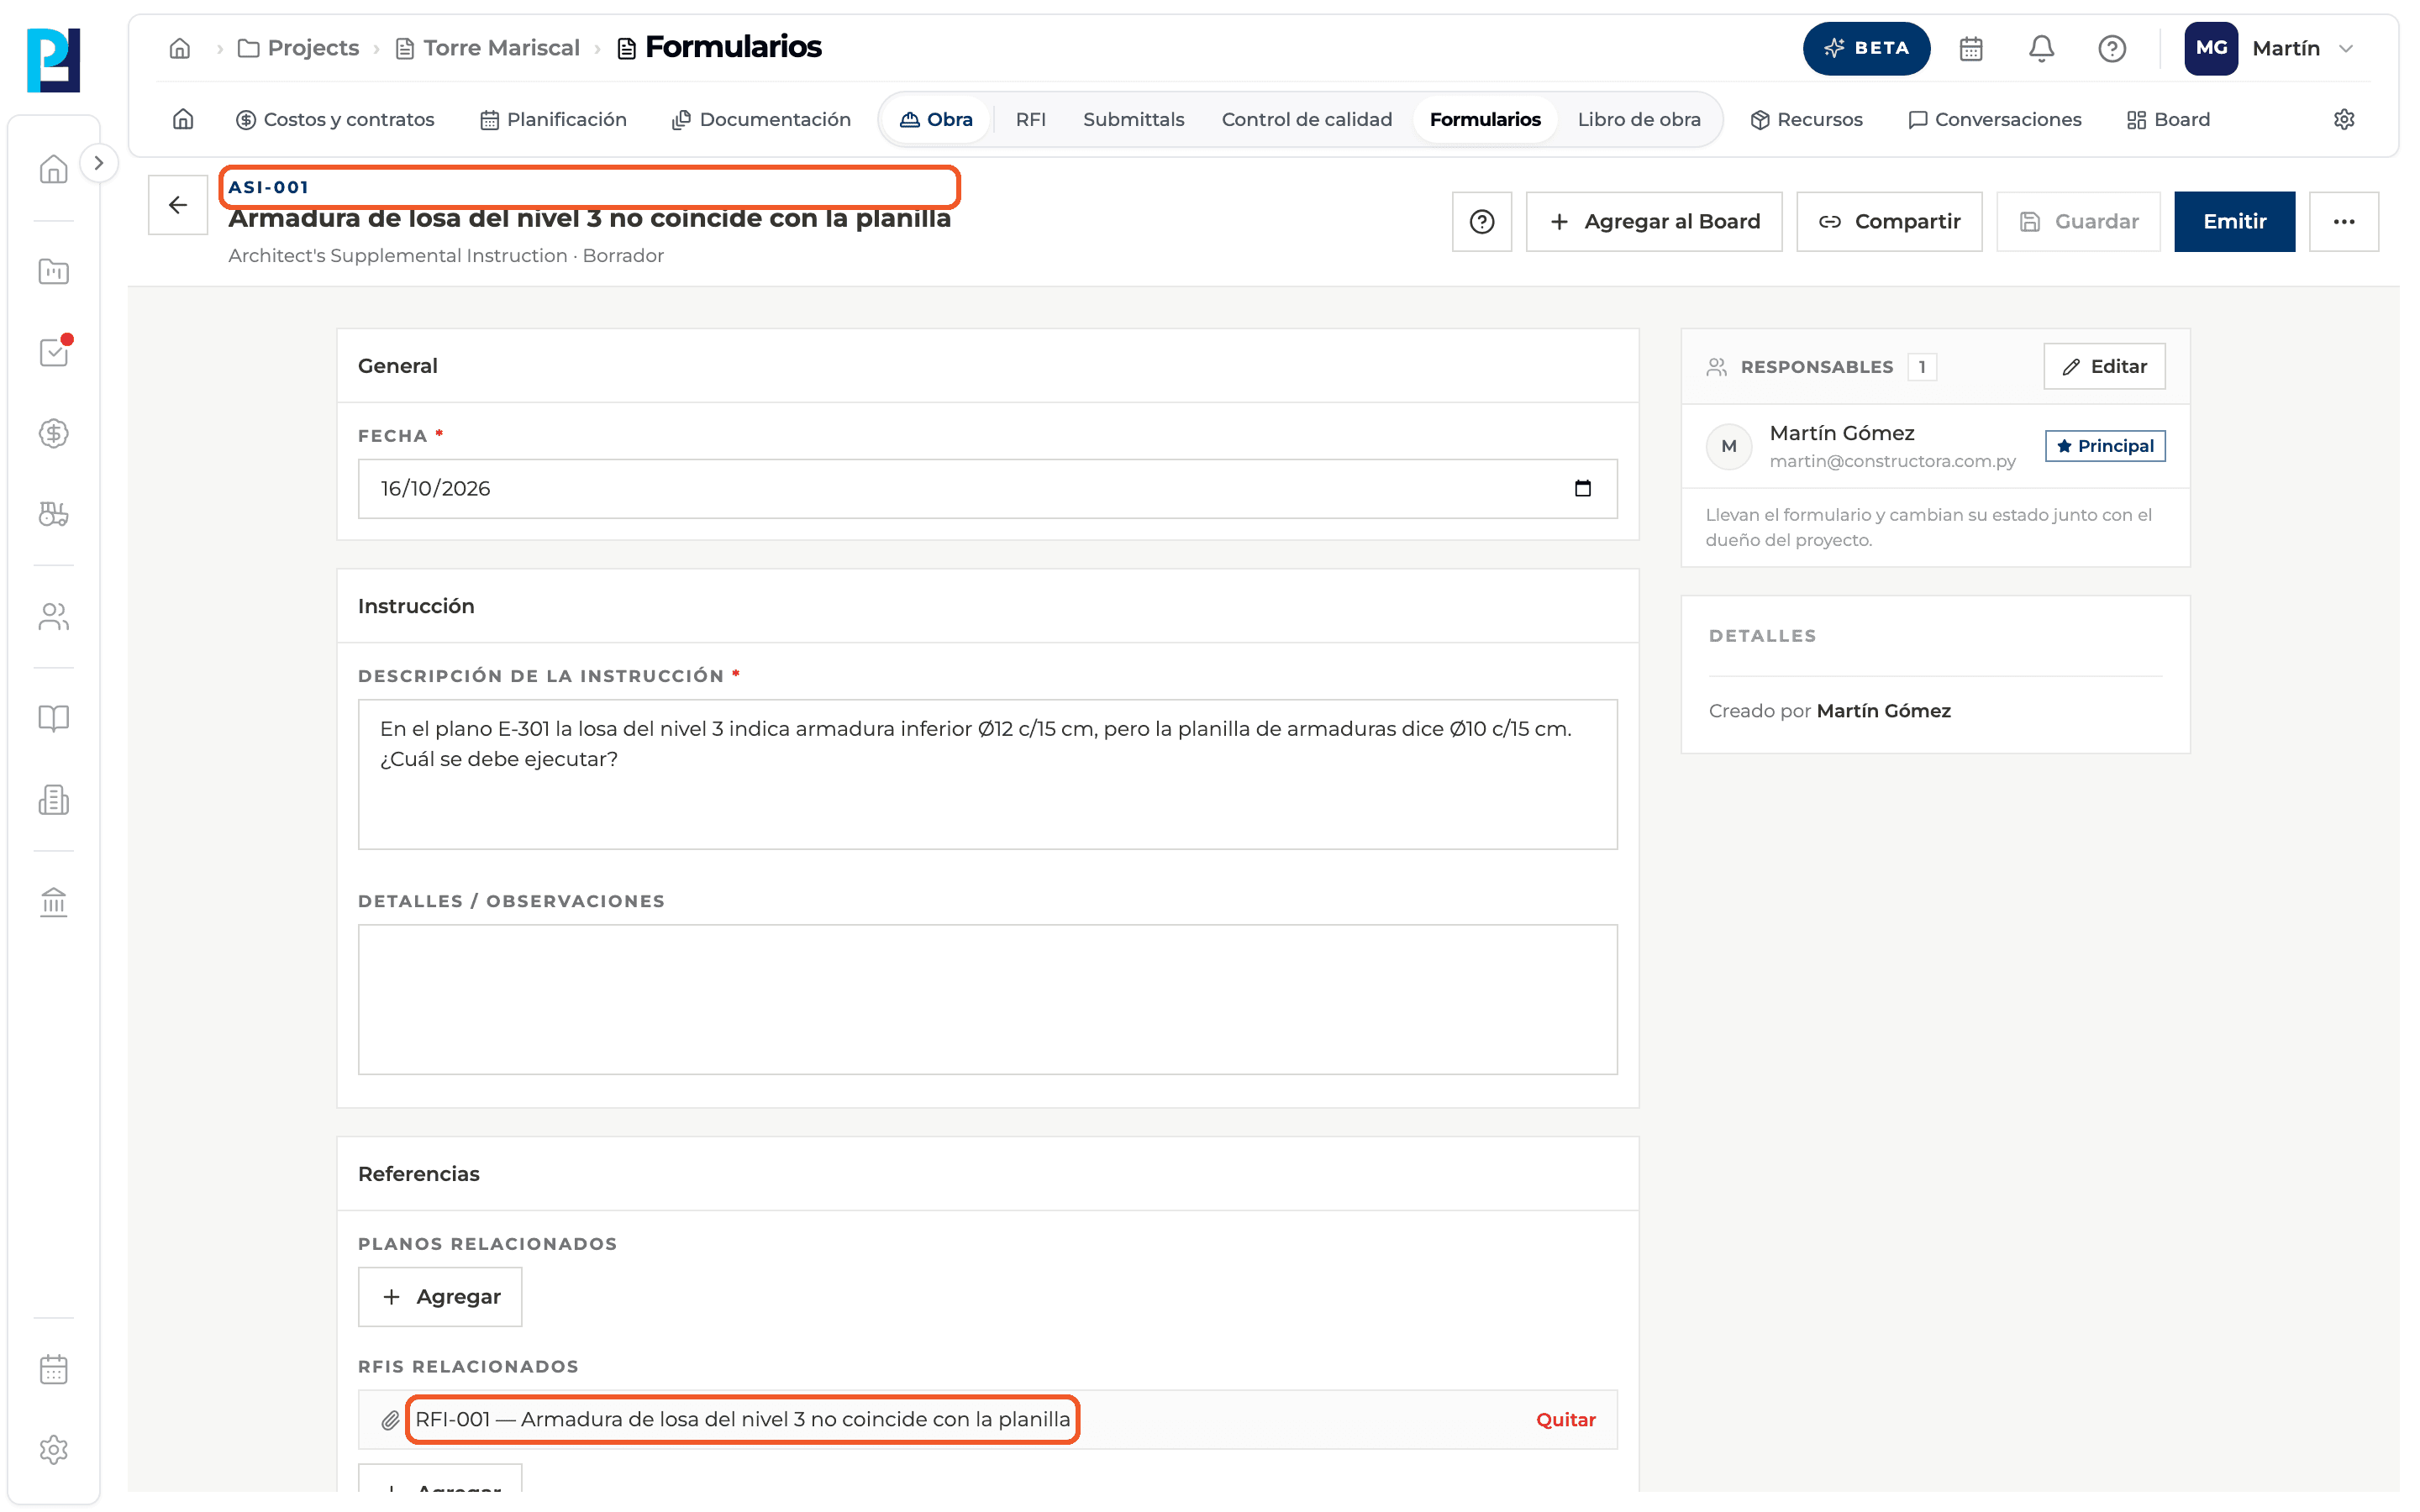
Task: Open the sidebar people icon
Action: point(53,616)
